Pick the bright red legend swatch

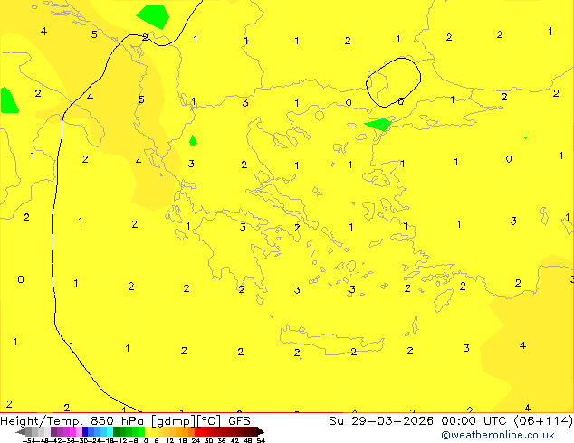click(x=198, y=431)
